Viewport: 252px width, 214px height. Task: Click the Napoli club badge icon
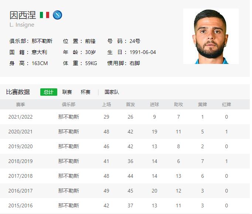57,15
